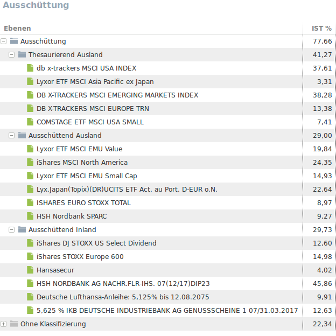Collapse the Thesaurierend Ausland category

[11, 55]
